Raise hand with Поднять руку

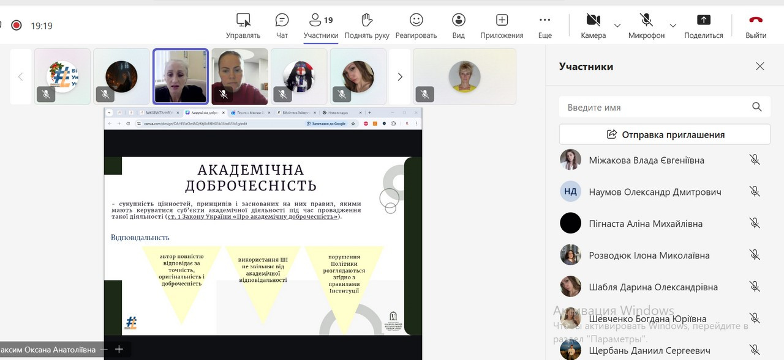click(x=367, y=26)
